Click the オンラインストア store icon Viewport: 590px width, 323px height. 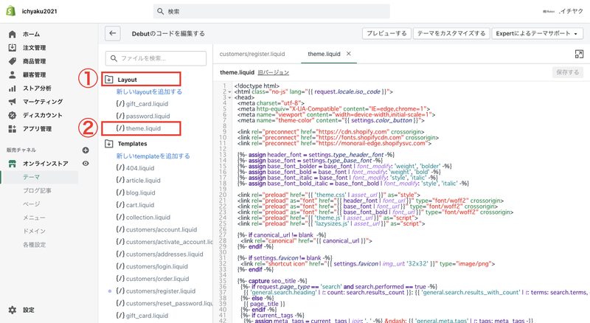point(12,164)
